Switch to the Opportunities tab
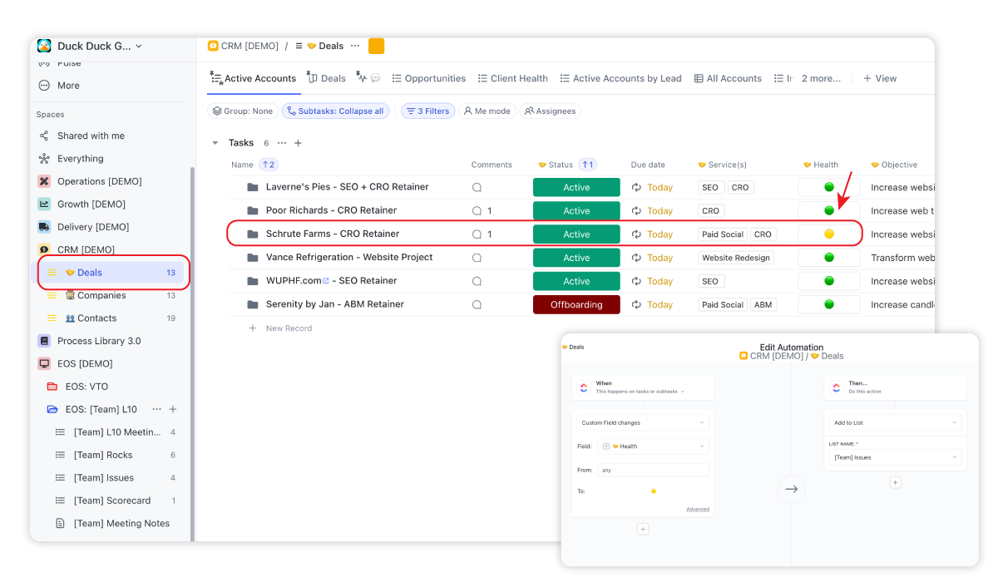Screen dimensions: 998x582 pyautogui.click(x=428, y=78)
